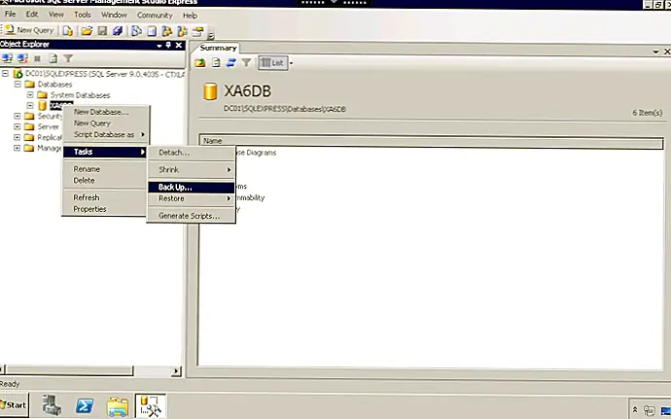Expand the Server Objects folder node
This screenshot has width=671, height=419.
18,126
